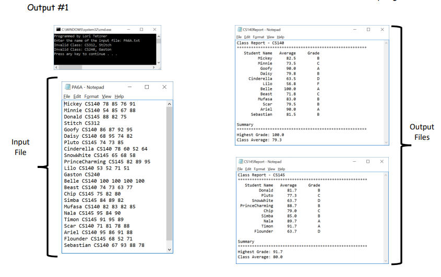
Task: Maximize the cmd.exe window
Action: tap(141, 29)
